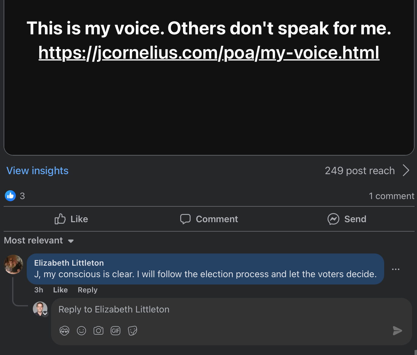The height and width of the screenshot is (355, 417).
Task: Open the jcornelius.com my-voice link
Action: coord(209,53)
